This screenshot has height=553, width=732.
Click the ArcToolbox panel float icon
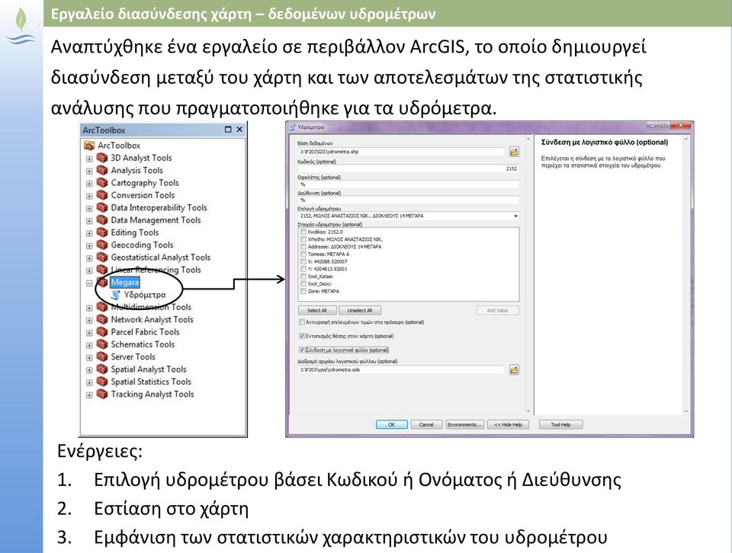(228, 129)
